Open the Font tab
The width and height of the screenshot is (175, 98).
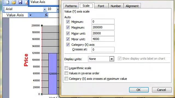[x=101, y=6]
